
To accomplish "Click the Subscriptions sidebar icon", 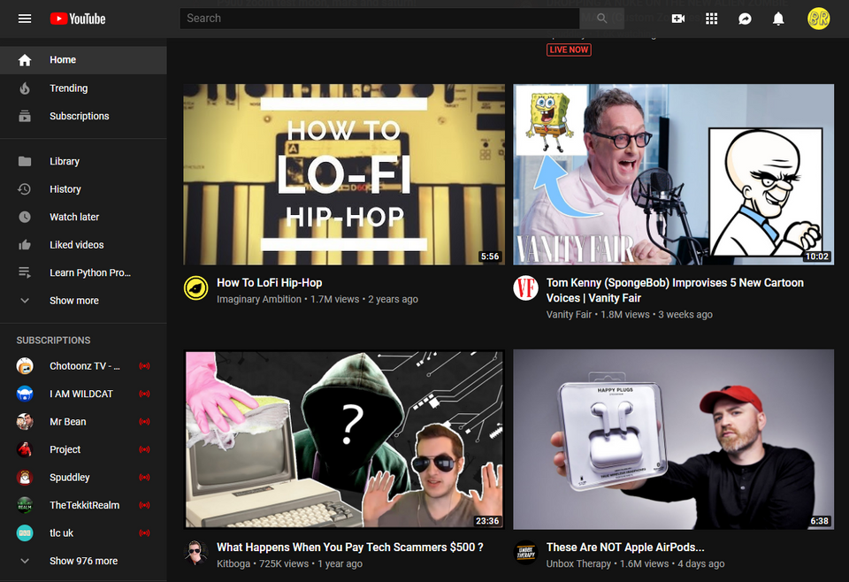I will point(25,116).
